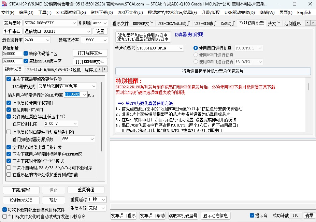Viewport: 316px width, 222px height.
Task: Open the USB-Link1D/U8W/U8W-Mini脱机 tab
Action: [x=53, y=70]
